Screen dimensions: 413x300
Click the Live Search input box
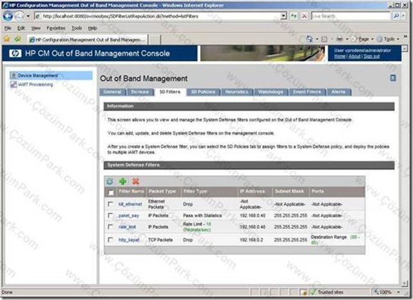[x=351, y=16]
